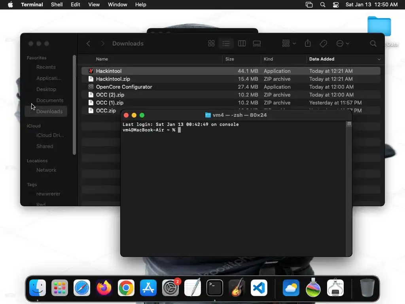Open the View menu
The width and height of the screenshot is (405, 304).
click(x=94, y=4)
